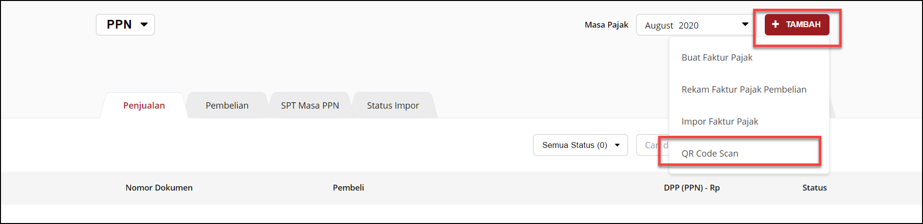This screenshot has width=923, height=224.
Task: Click the Pembeli column header
Action: [x=348, y=188]
